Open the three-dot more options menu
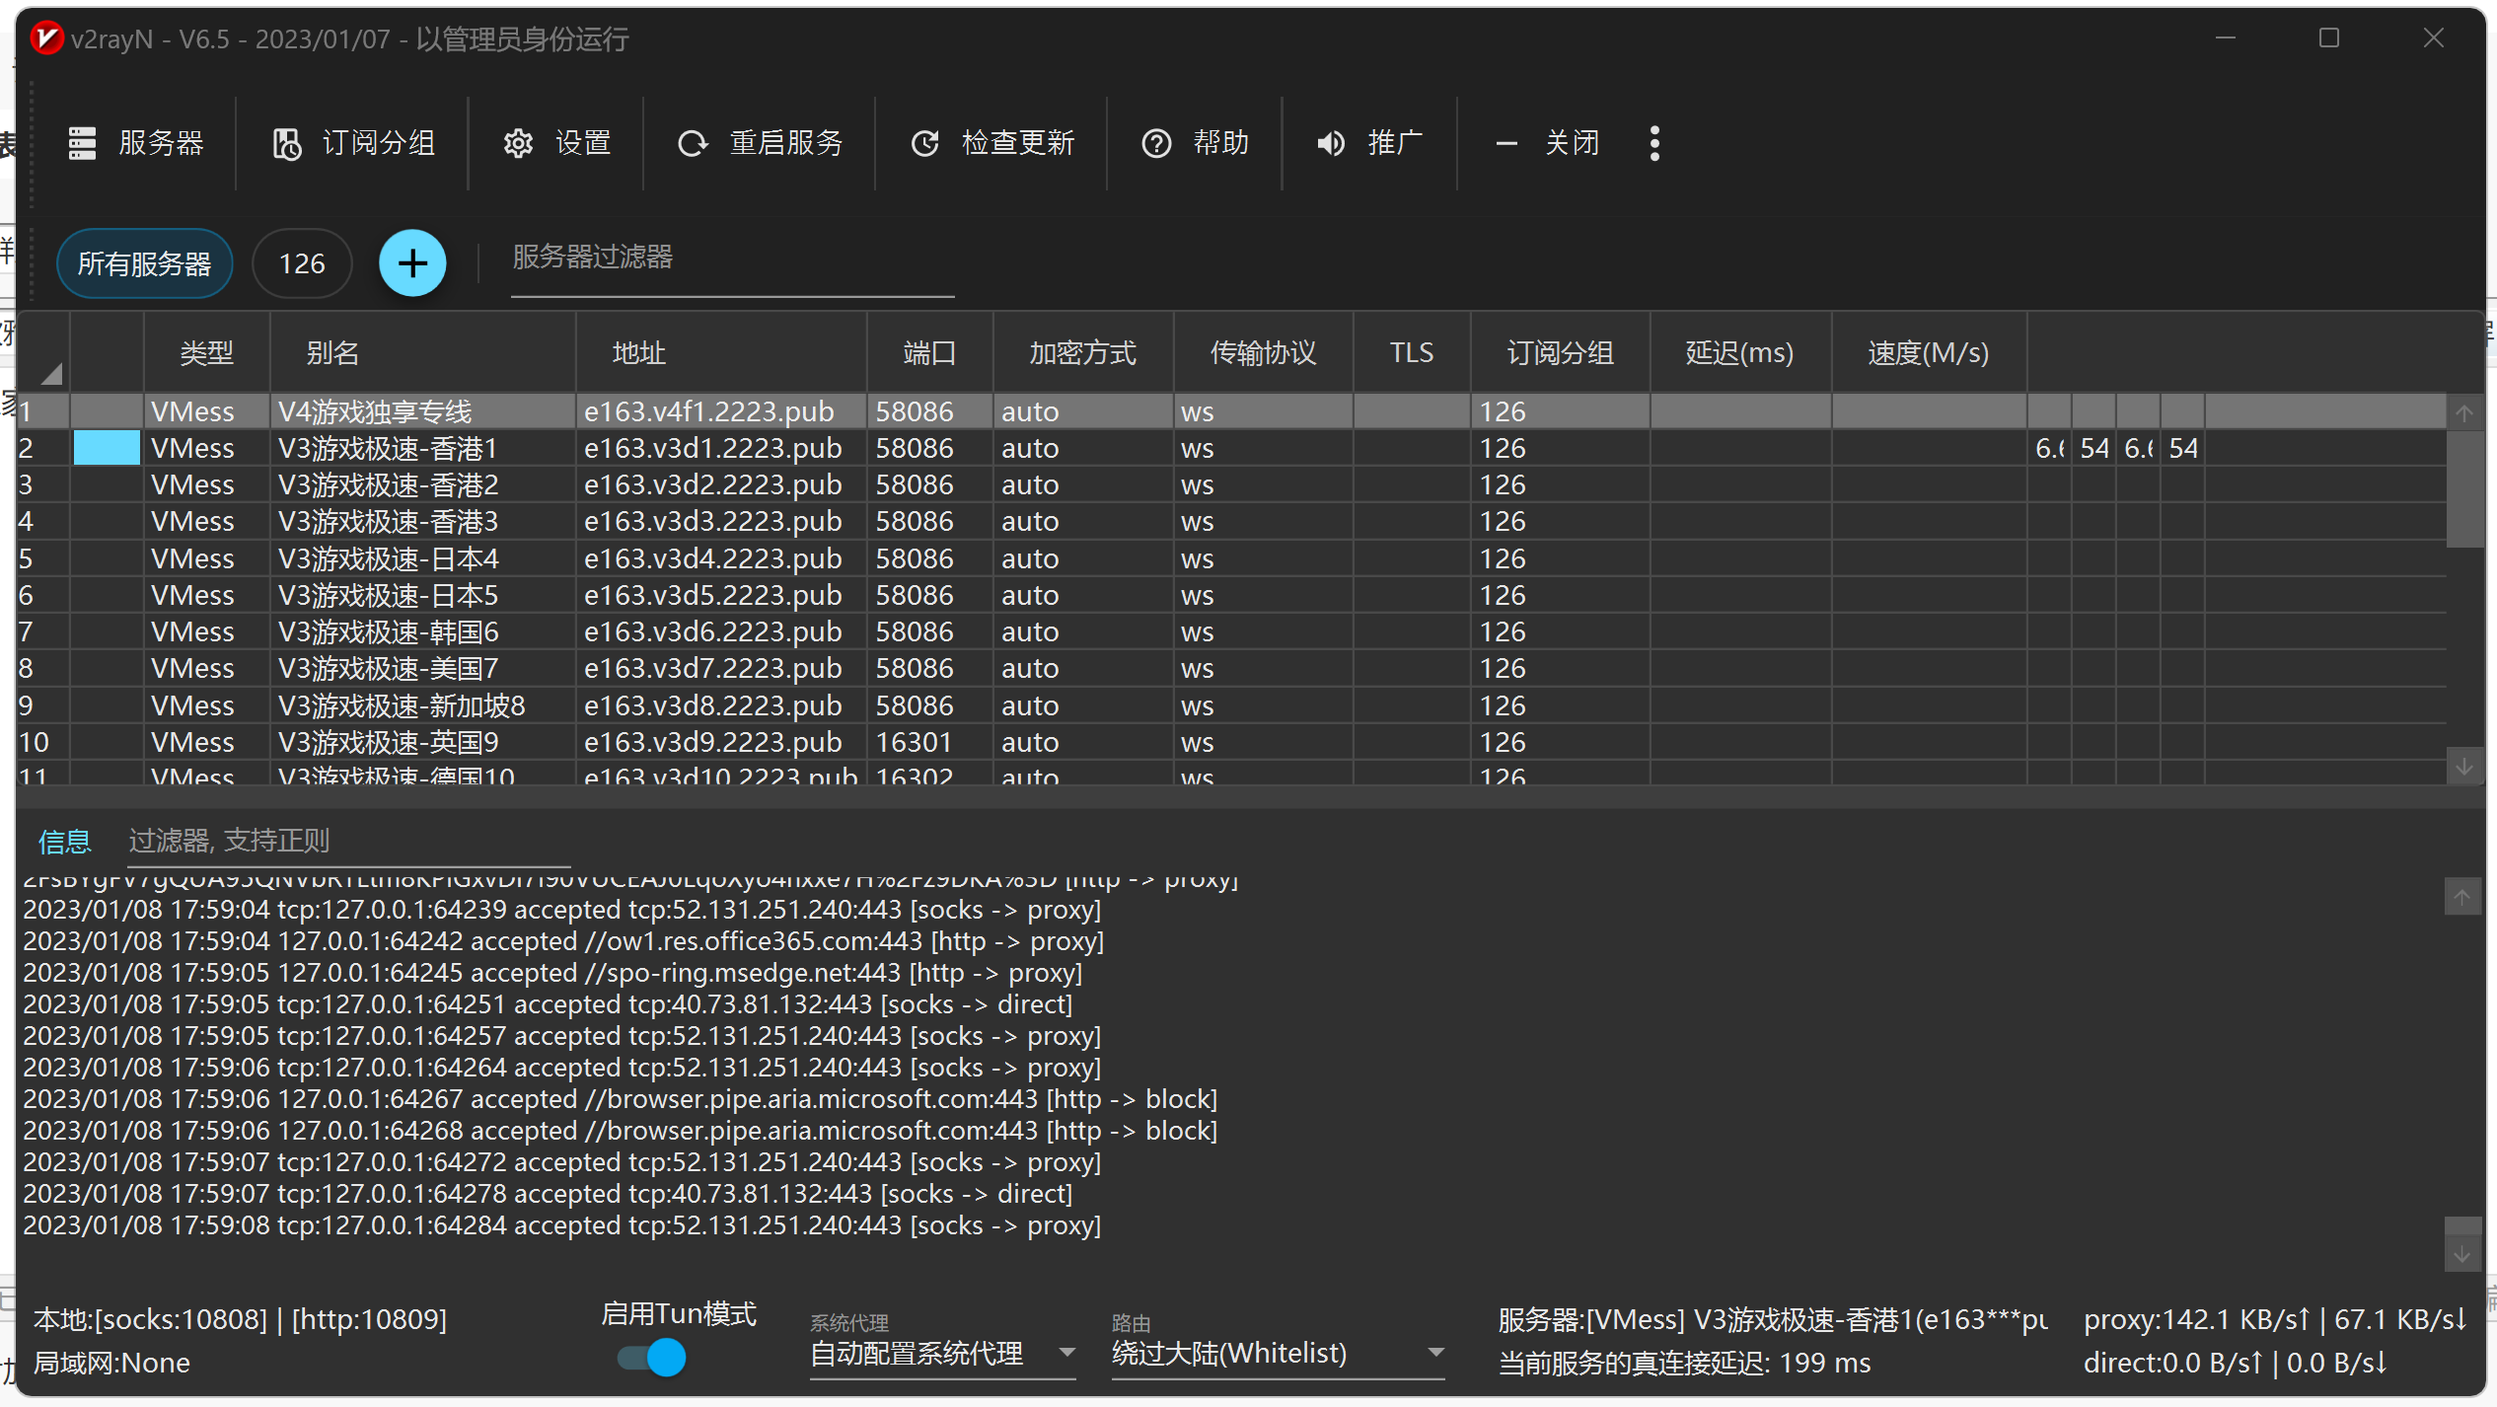Viewport: 2497px width, 1407px height. point(1654,143)
